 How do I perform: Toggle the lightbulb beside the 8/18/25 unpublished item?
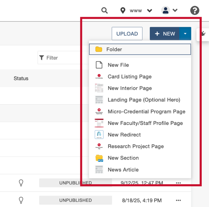[21, 200]
